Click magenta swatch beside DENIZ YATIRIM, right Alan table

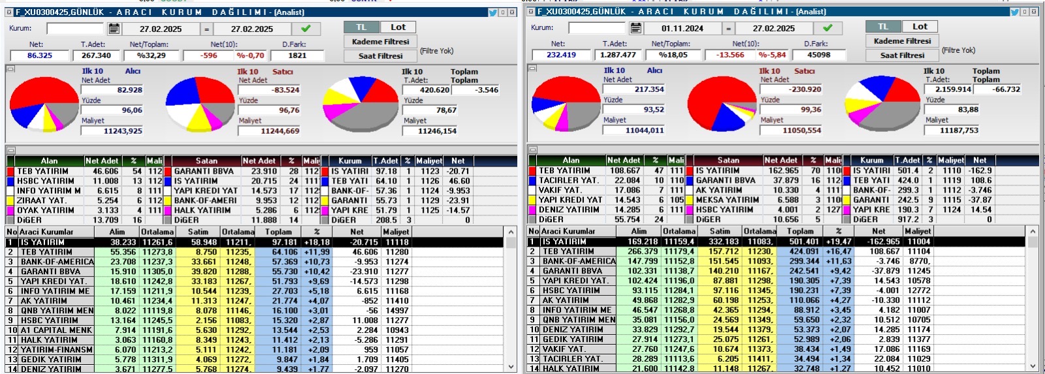coord(532,210)
